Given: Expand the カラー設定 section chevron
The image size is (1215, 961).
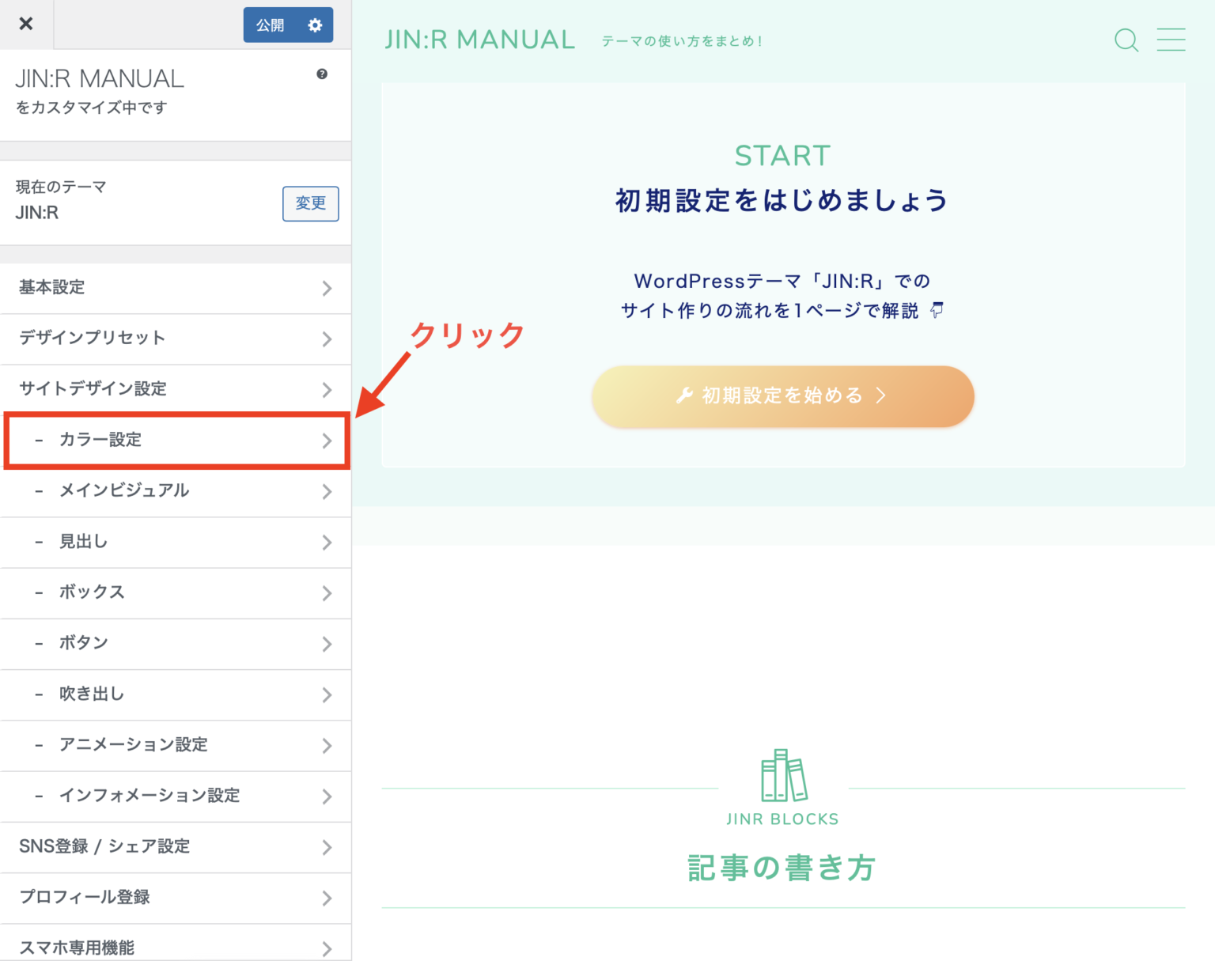Looking at the screenshot, I should coord(327,441).
